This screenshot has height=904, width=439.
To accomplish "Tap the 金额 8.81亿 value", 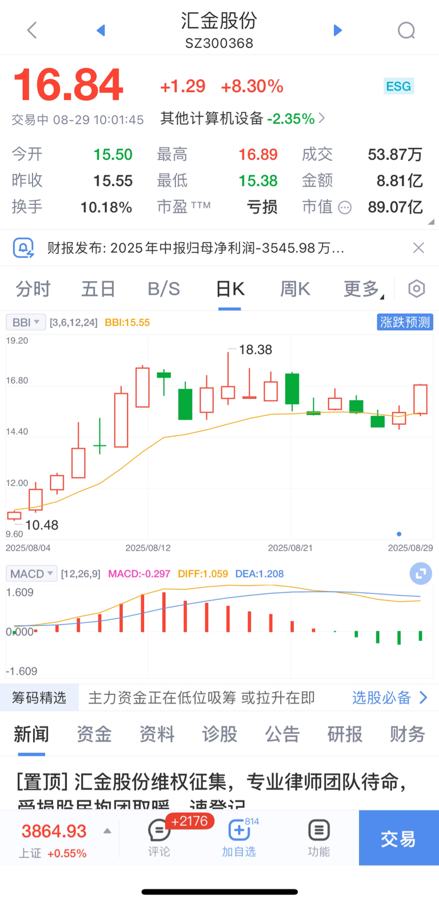I will tap(400, 181).
